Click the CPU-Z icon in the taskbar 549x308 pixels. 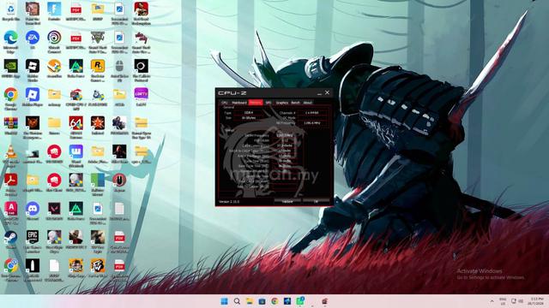pos(325,301)
